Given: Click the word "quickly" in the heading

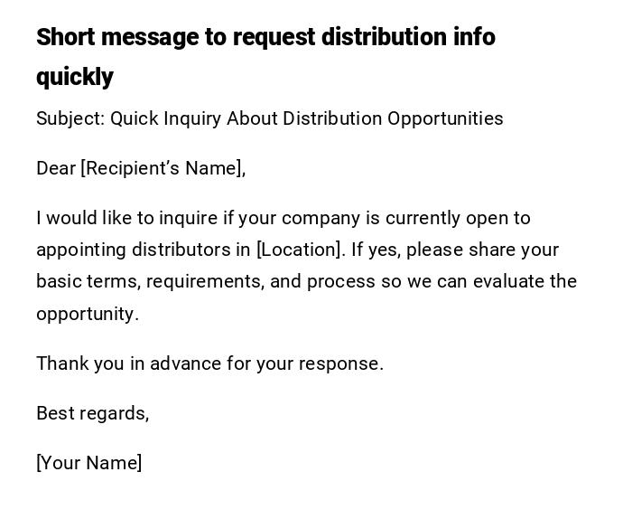Looking at the screenshot, I should coord(75,77).
